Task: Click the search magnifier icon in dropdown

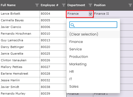Action: 72,25
